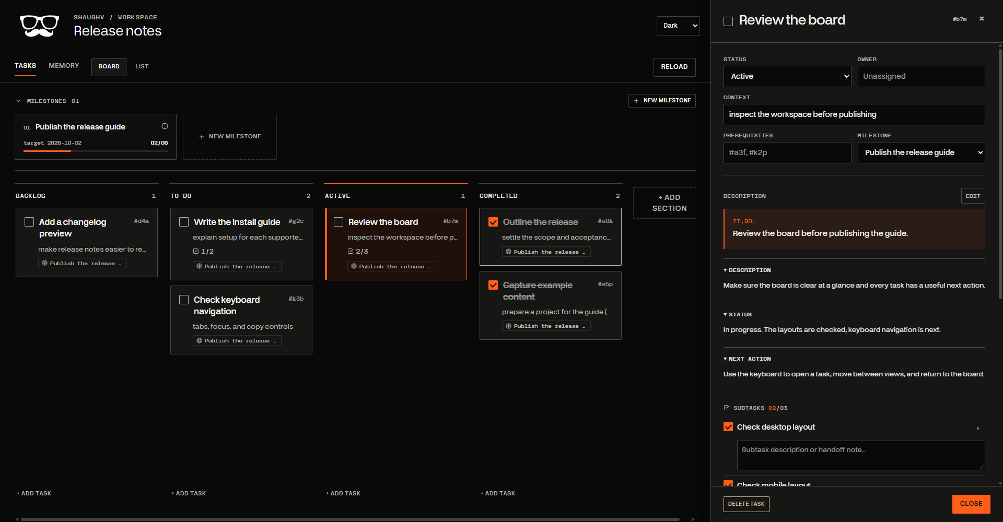
Task: Click the subtasks checklist icon on Review the board card
Action: tap(351, 251)
